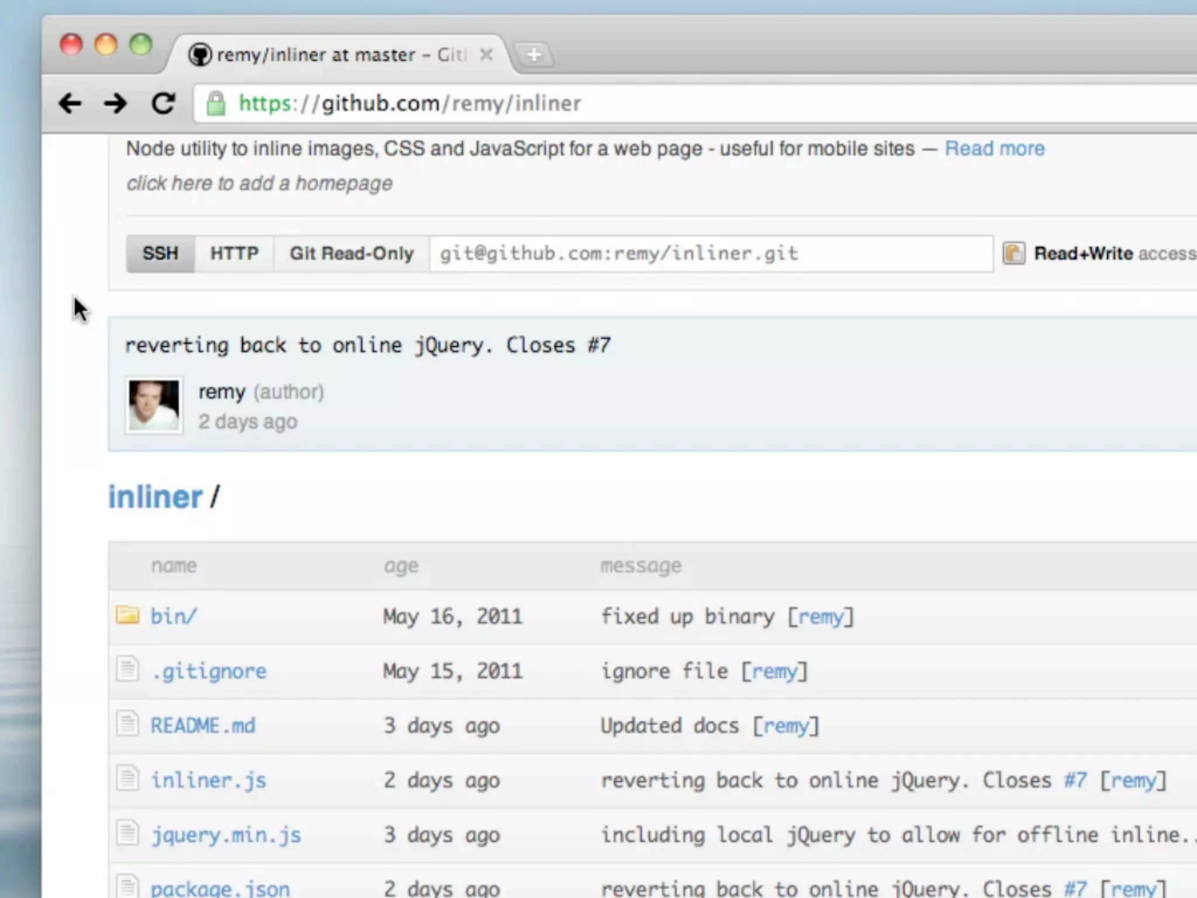Viewport: 1197px width, 898px height.
Task: Click the browser back arrow
Action: click(70, 103)
